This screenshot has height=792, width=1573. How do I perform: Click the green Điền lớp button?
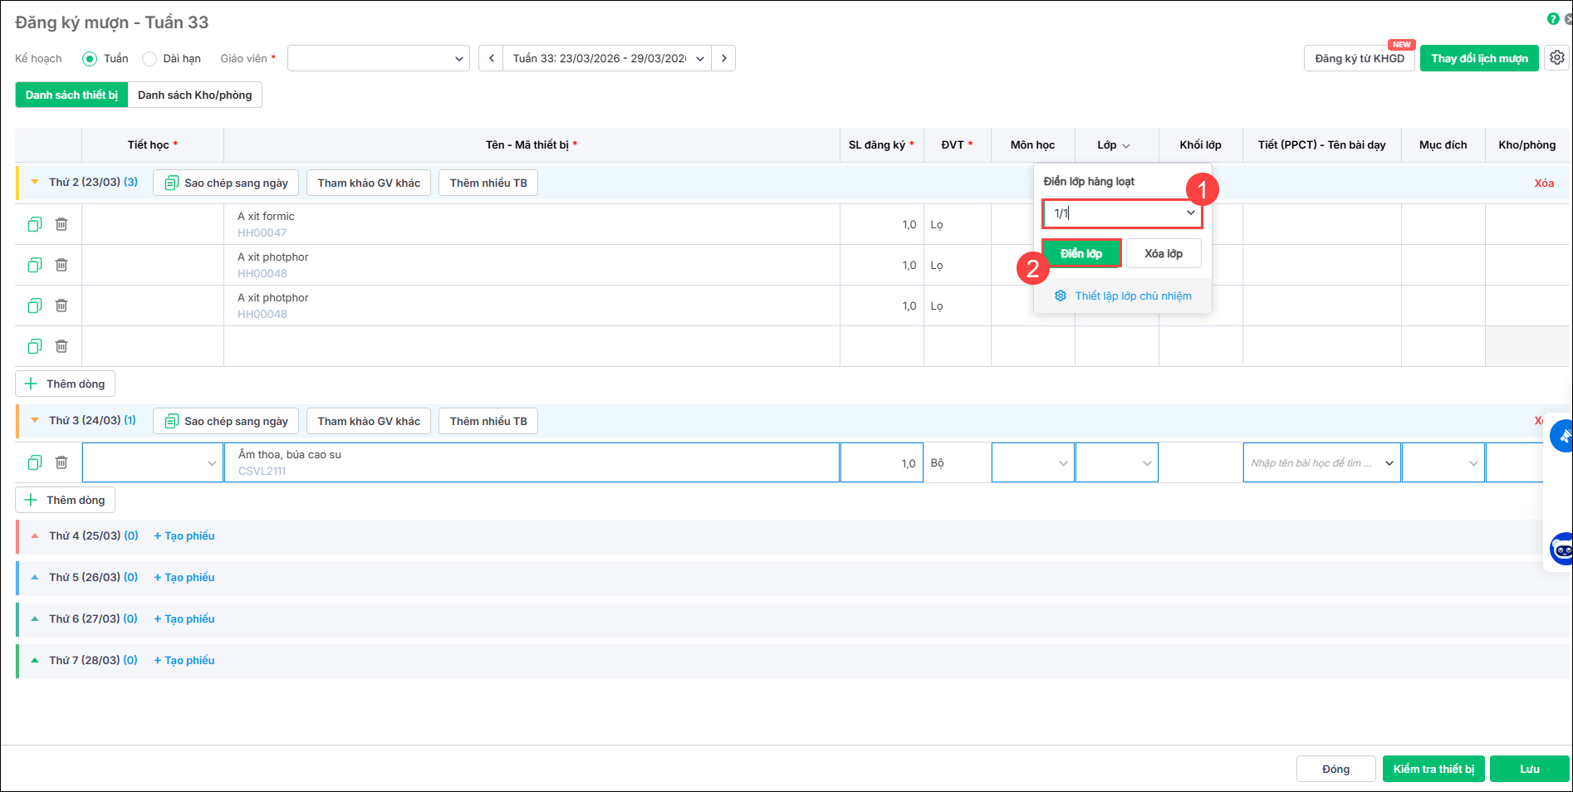[x=1081, y=254]
